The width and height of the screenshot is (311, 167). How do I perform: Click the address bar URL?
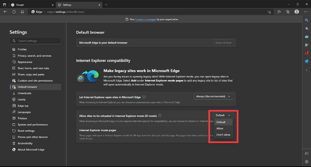coord(66,12)
